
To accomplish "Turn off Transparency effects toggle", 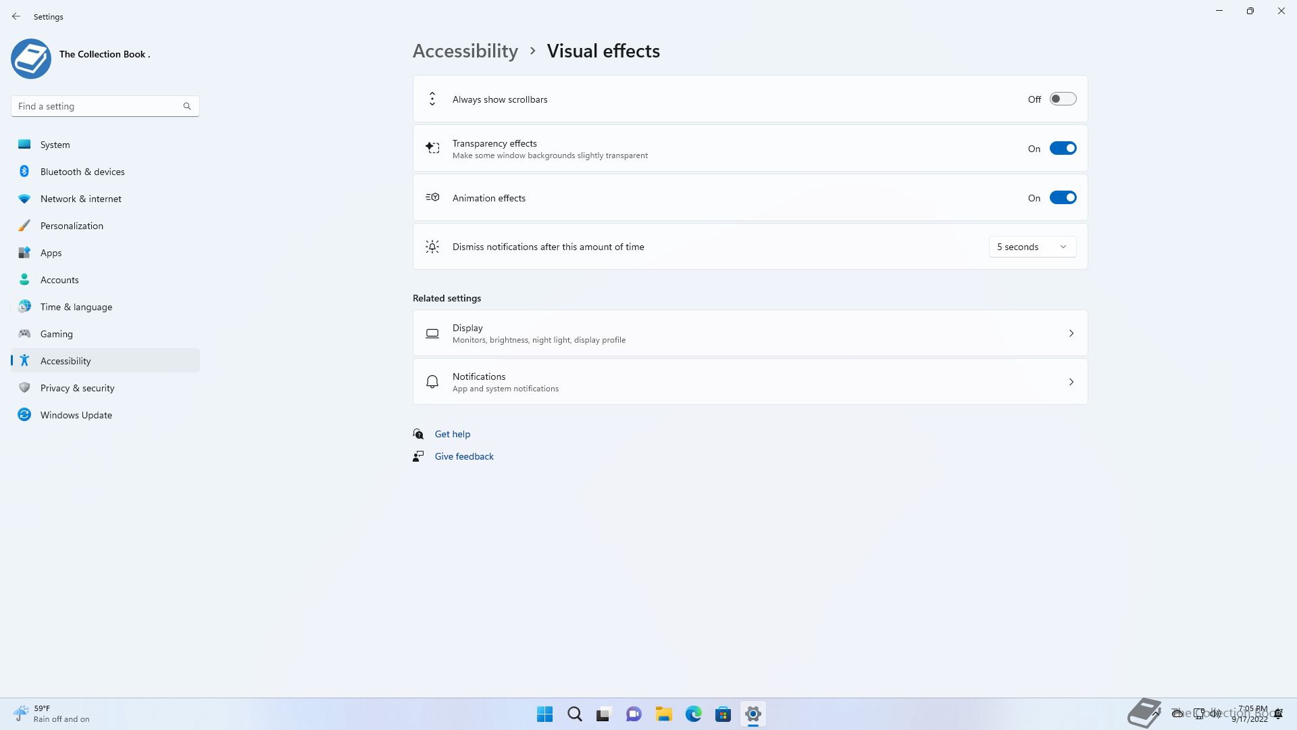I will [x=1063, y=149].
